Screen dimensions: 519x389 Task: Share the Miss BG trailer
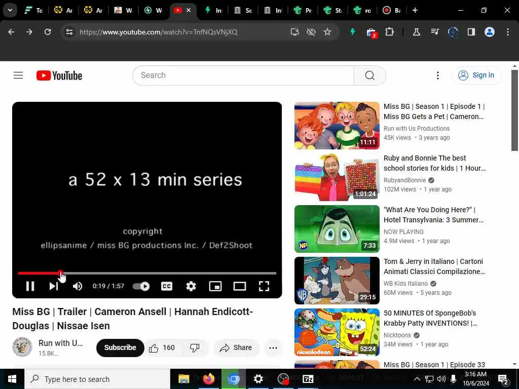pyautogui.click(x=236, y=347)
